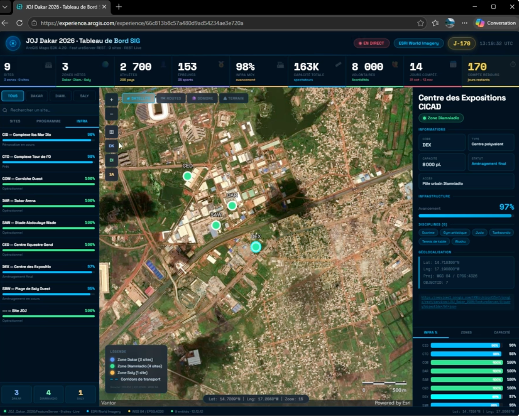Jump to Dakar zone with DK button
Screen dimensions: 519x416
click(112, 146)
